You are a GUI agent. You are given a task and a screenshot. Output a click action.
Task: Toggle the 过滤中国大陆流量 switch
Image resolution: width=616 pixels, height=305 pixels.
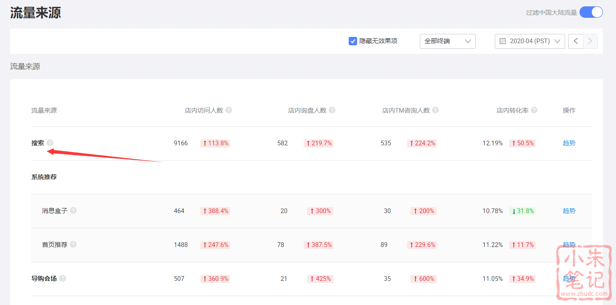click(591, 12)
